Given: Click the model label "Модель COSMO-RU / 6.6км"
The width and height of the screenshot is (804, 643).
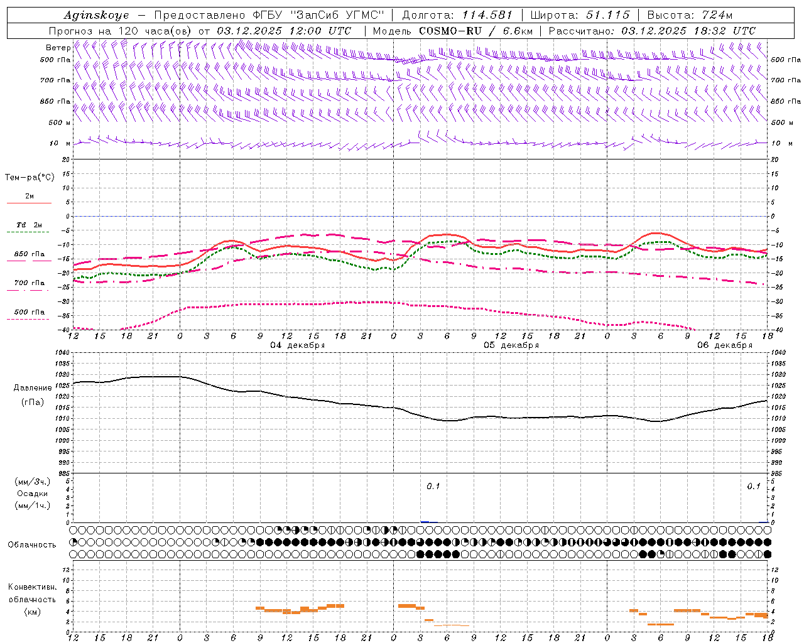Looking at the screenshot, I should (452, 31).
